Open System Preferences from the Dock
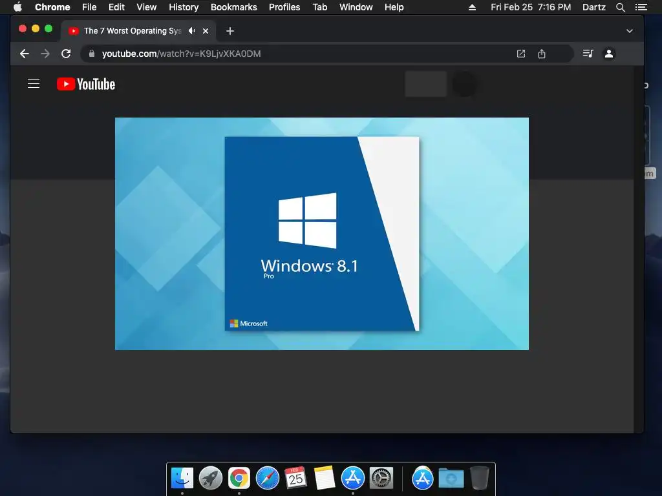 [381, 478]
